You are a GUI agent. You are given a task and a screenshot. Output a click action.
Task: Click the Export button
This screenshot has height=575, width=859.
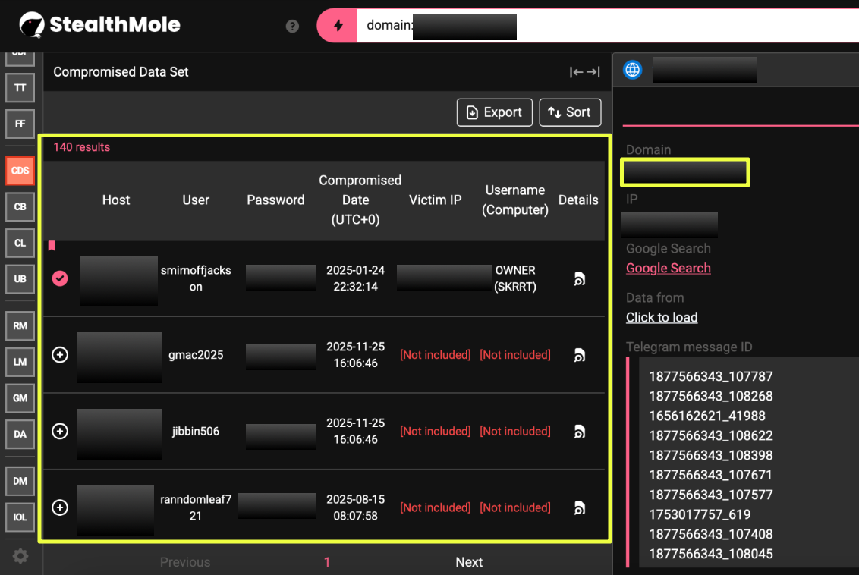coord(494,112)
